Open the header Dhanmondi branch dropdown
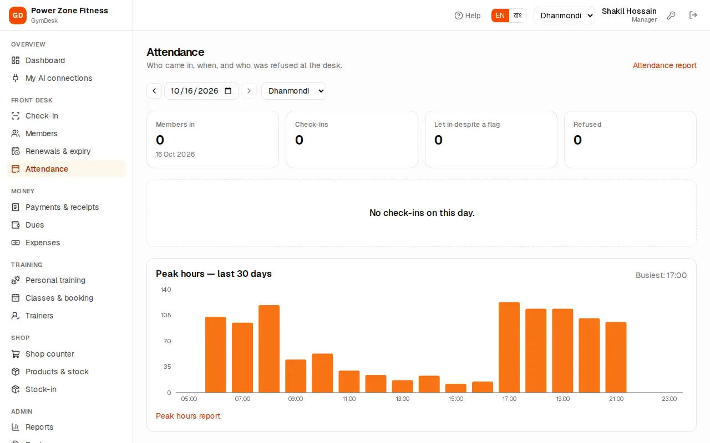Viewport: 710px width, 443px height. (564, 16)
